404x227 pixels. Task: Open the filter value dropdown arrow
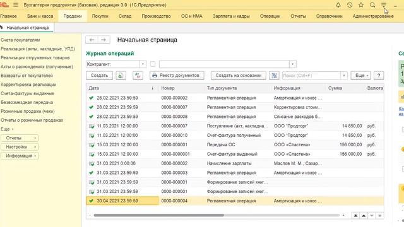pos(293,64)
